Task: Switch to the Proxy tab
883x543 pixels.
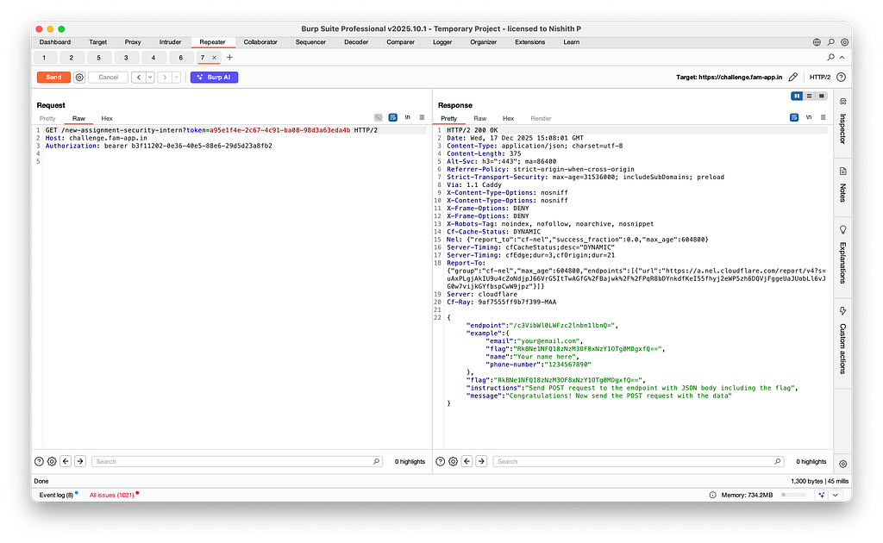Action: (133, 42)
